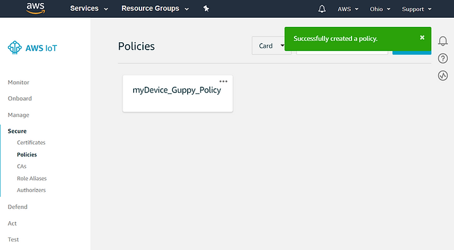454x250 pixels.
Task: Open CAs under Secure
Action: [x=21, y=167]
